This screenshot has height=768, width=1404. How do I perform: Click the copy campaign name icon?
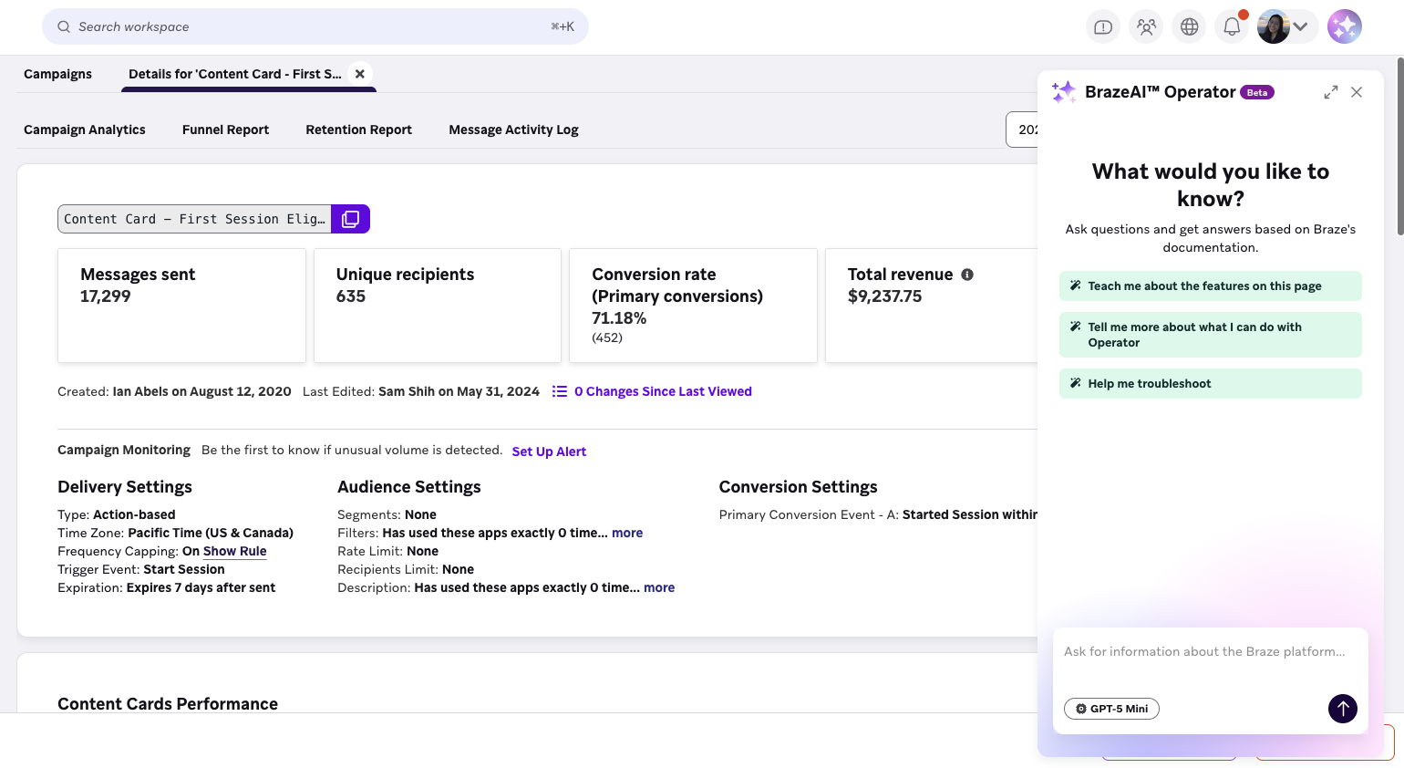350,219
